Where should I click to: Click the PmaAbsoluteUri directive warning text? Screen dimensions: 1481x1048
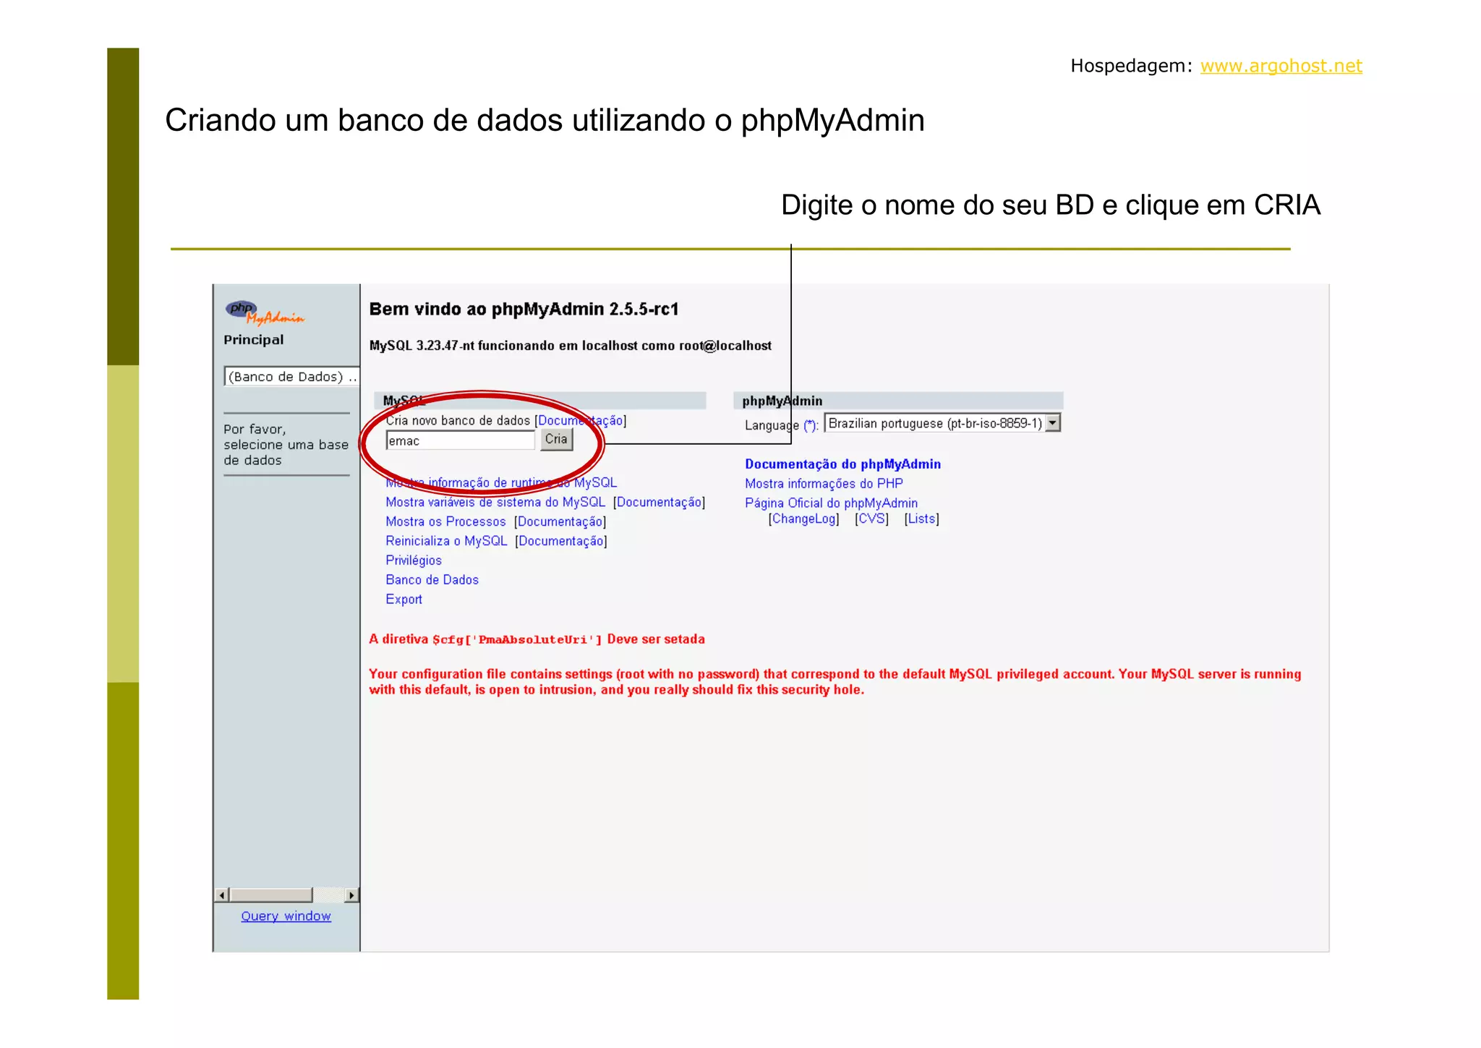pos(537,639)
